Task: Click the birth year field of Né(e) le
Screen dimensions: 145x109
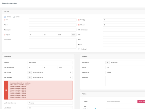Action: pyautogui.click(x=64, y=35)
